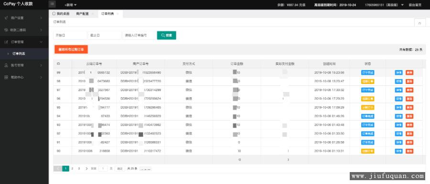The image size is (430, 184).
Task: Collapse the 订单管理 menu chevron
Action: click(x=41, y=42)
